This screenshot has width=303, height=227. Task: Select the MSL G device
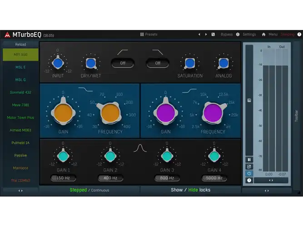(x=20, y=80)
